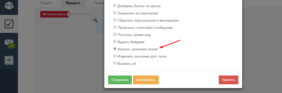Click the orange Копировать button

[x=146, y=80]
